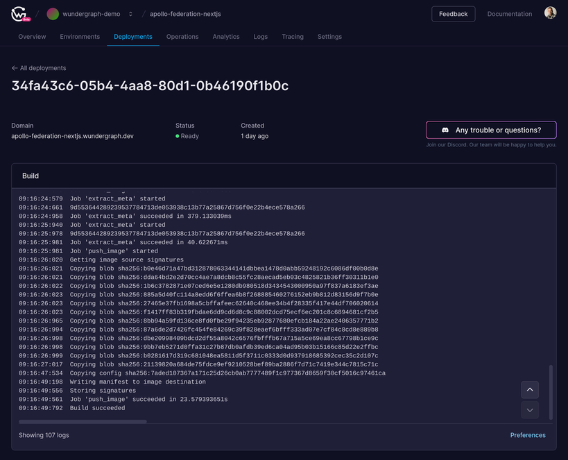Click 'extract_meta succeeded in 379.133039ms' line
This screenshot has height=460, width=568.
125,216
